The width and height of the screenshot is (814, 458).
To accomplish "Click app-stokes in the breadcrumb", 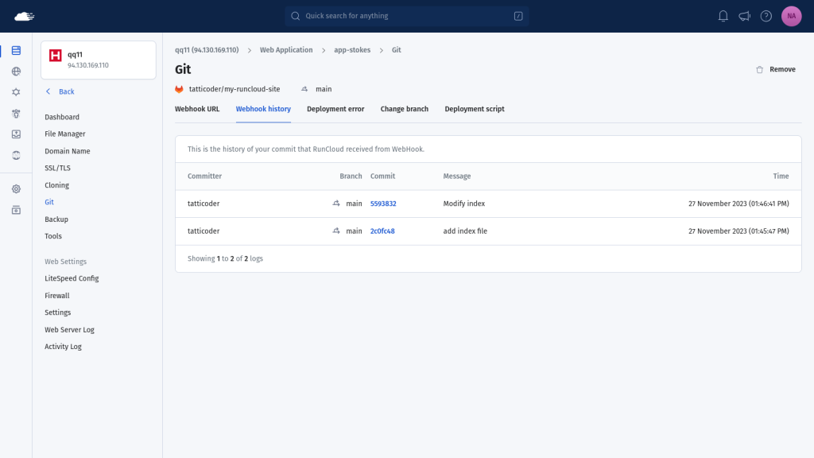I will (352, 50).
